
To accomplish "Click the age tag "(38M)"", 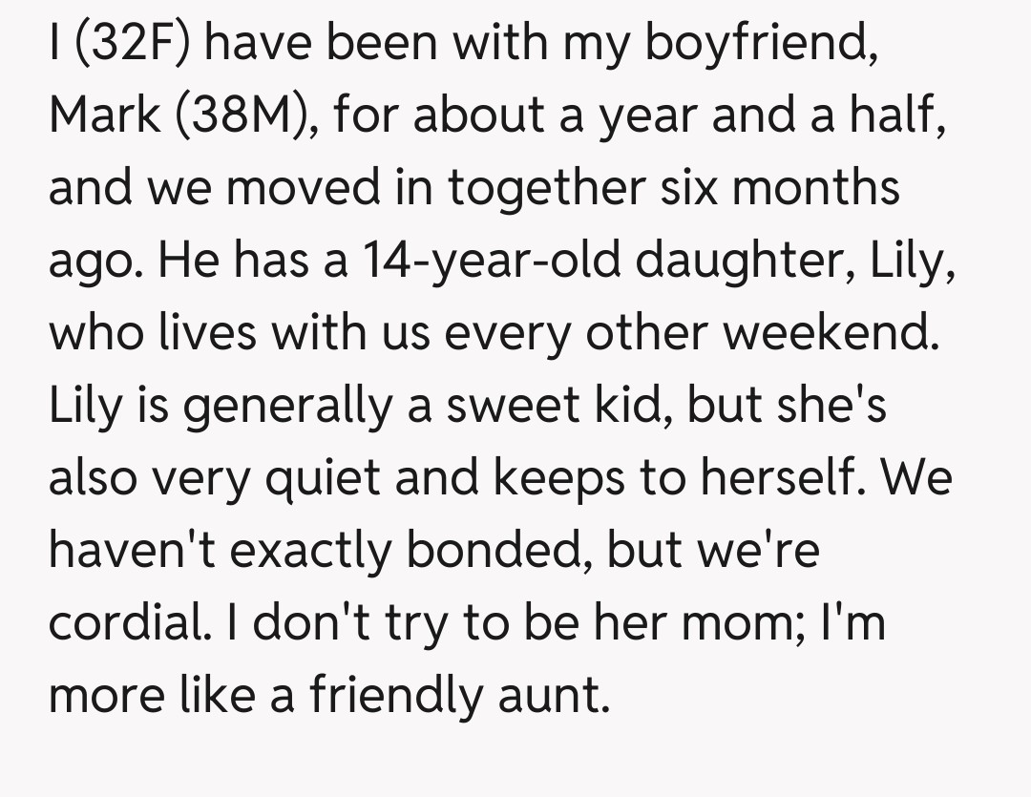I will [249, 116].
